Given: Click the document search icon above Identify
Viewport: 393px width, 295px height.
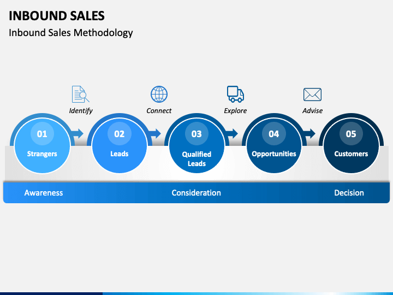Looking at the screenshot, I should pos(80,94).
